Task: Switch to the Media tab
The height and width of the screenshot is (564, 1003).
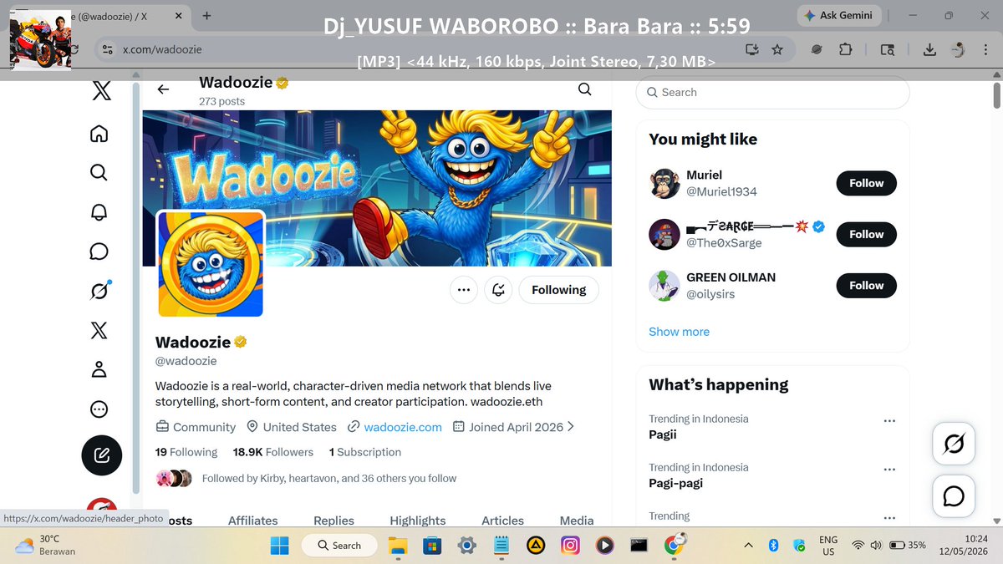Action: pyautogui.click(x=577, y=521)
